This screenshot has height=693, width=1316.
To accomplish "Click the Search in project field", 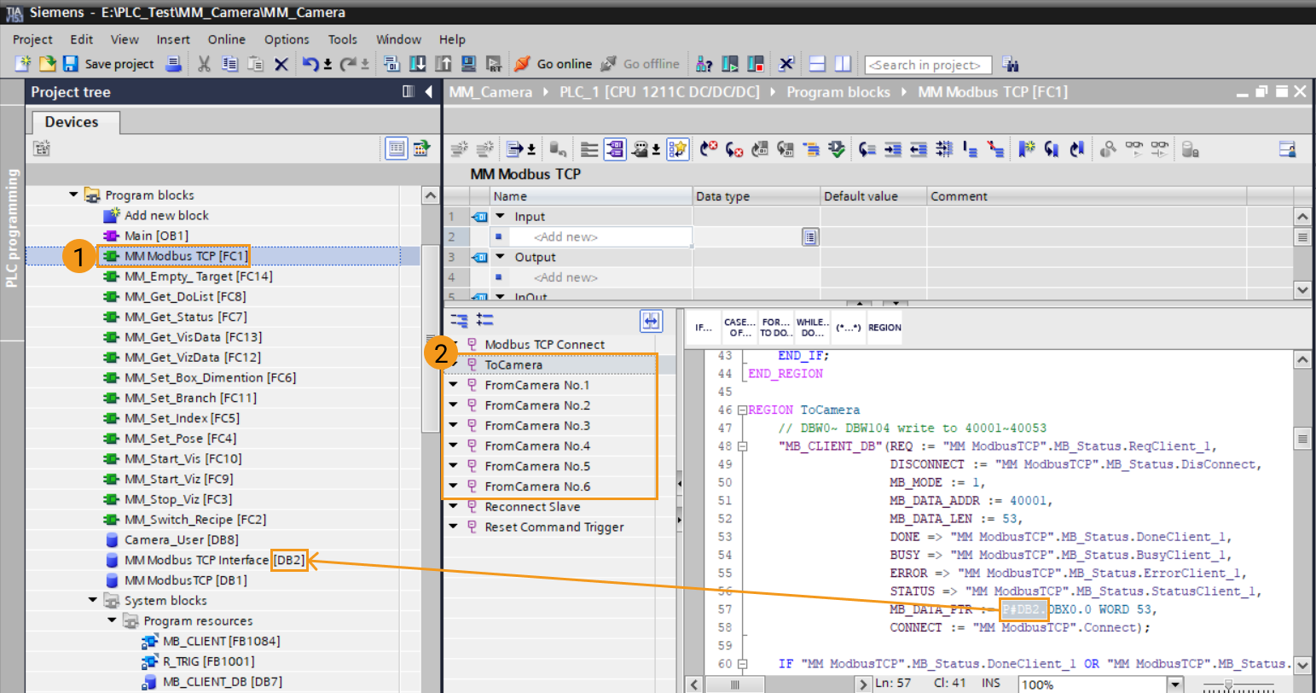I will [928, 64].
